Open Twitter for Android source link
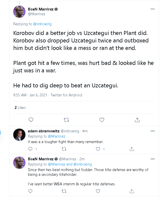 point(66,95)
